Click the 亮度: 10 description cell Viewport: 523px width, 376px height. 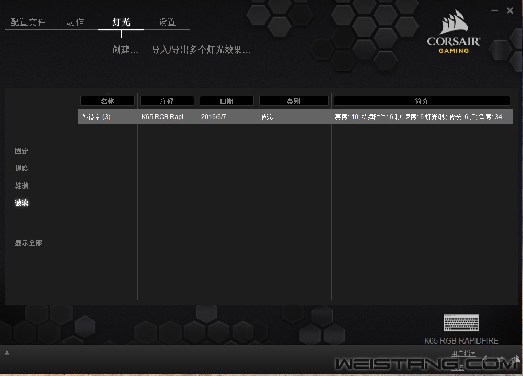[x=421, y=117]
